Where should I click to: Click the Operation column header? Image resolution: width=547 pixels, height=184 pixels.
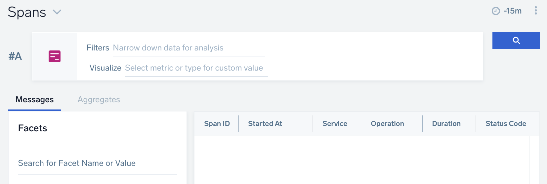(x=387, y=124)
